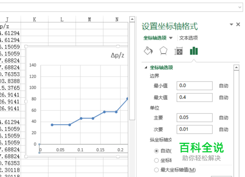245x177 pixels.
Task: Click the horizontal axis label 0.1
Action: [80, 150]
